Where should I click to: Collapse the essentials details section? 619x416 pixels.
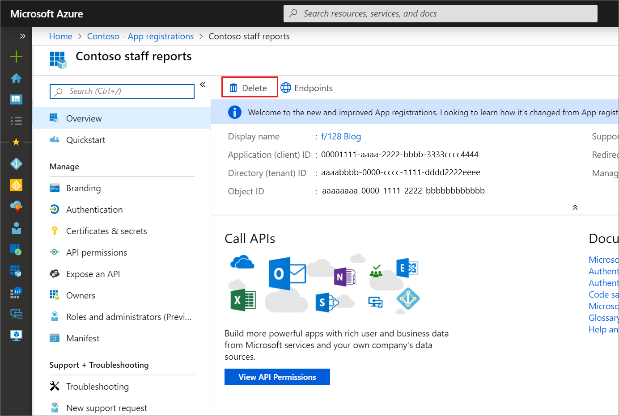tap(575, 207)
